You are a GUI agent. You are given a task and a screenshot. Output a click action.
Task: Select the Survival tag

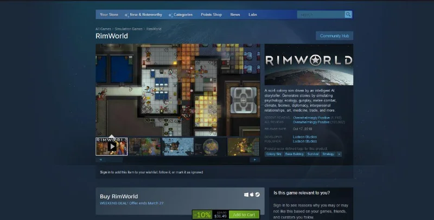click(x=313, y=154)
